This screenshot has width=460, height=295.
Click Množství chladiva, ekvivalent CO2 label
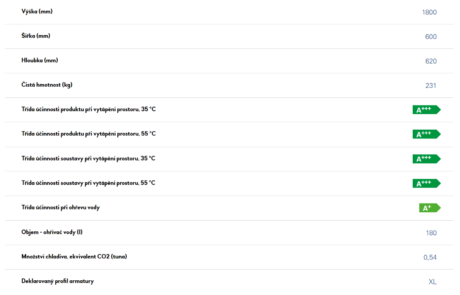(74, 256)
